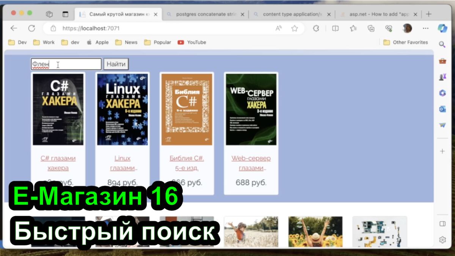Toggle the sidebar panel icon near bottom
The height and width of the screenshot is (256, 455).
click(442, 224)
